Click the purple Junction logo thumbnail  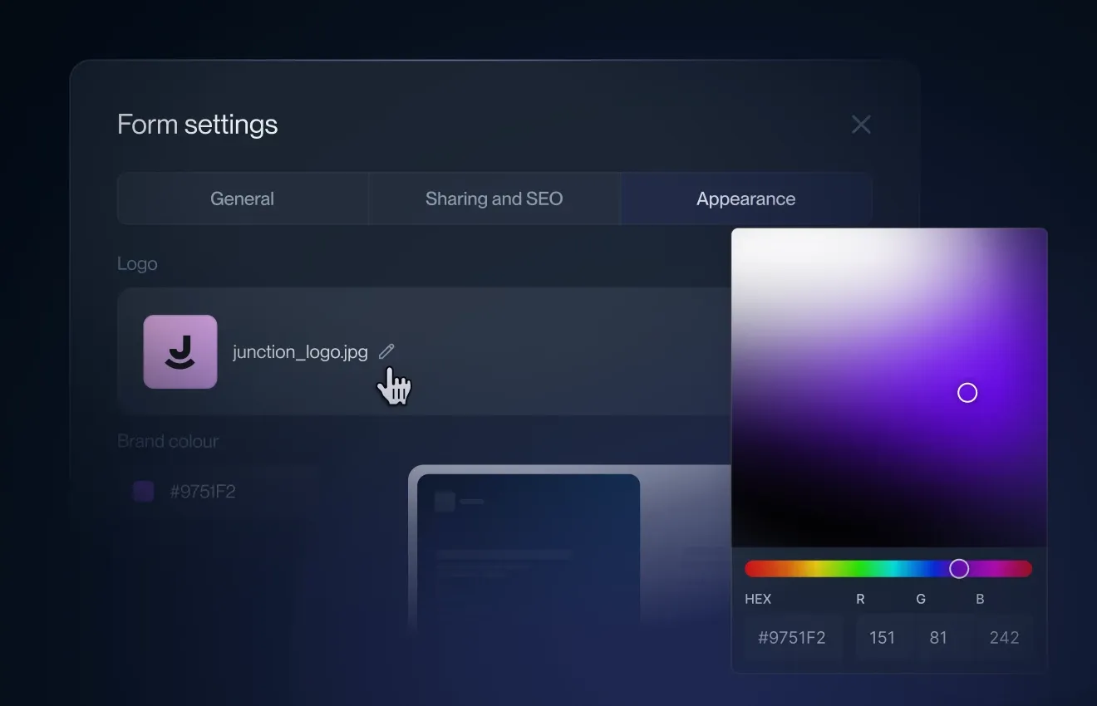180,351
